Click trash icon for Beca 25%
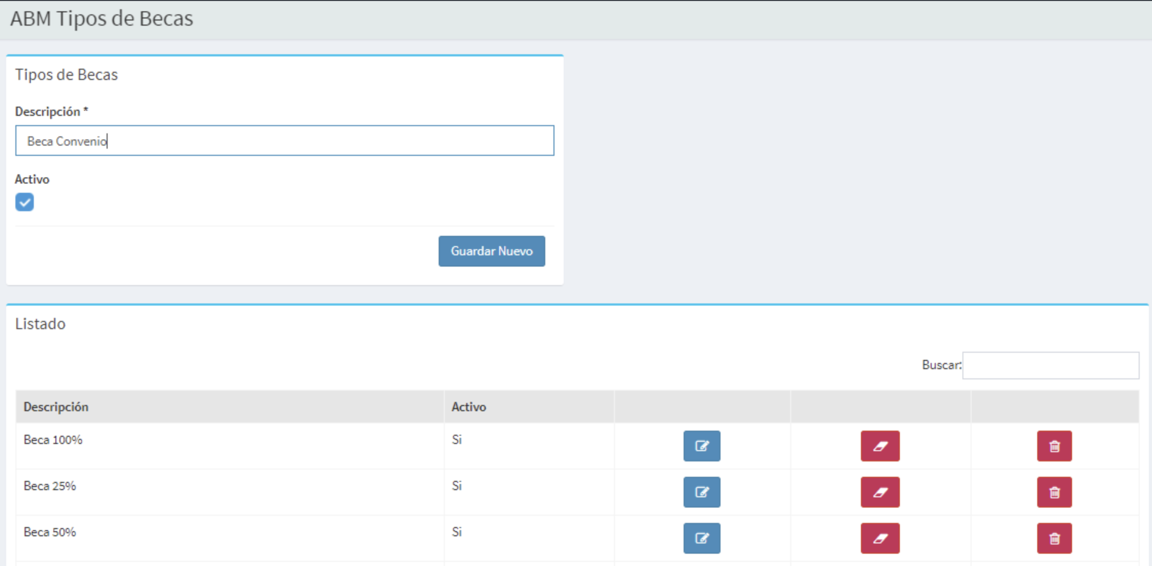 pos(1054,492)
